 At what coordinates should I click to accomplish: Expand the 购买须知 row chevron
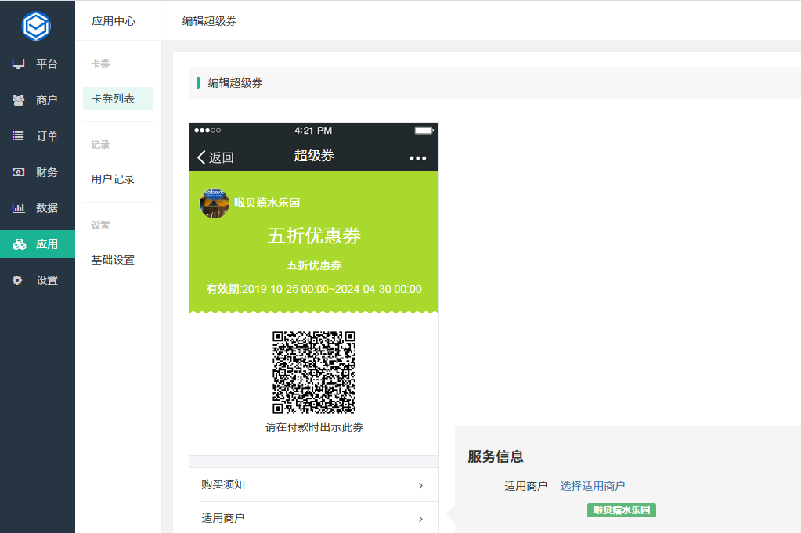[x=420, y=485]
